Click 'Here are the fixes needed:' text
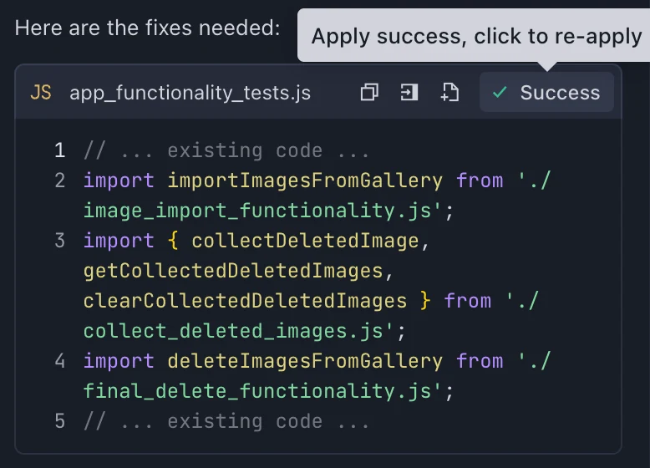The height and width of the screenshot is (468, 650). [x=148, y=28]
